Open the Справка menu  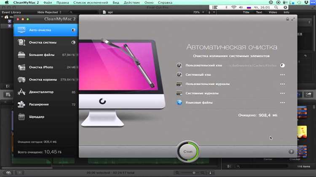click(165, 3)
